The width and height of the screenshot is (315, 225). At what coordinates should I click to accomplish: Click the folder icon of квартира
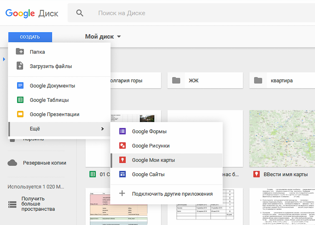[x=258, y=81]
